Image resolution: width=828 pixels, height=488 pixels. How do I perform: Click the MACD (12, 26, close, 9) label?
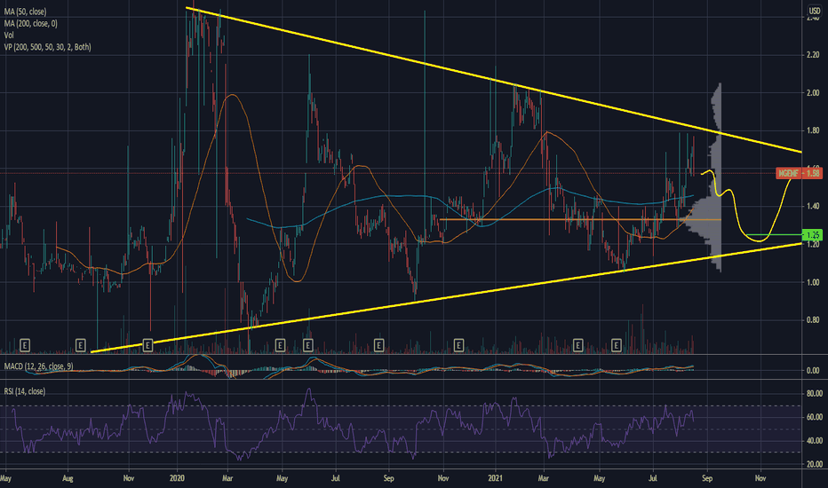(x=38, y=366)
